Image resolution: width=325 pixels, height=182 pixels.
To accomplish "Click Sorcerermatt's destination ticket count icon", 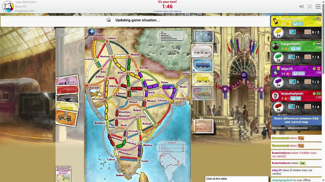I will click(x=307, y=32).
